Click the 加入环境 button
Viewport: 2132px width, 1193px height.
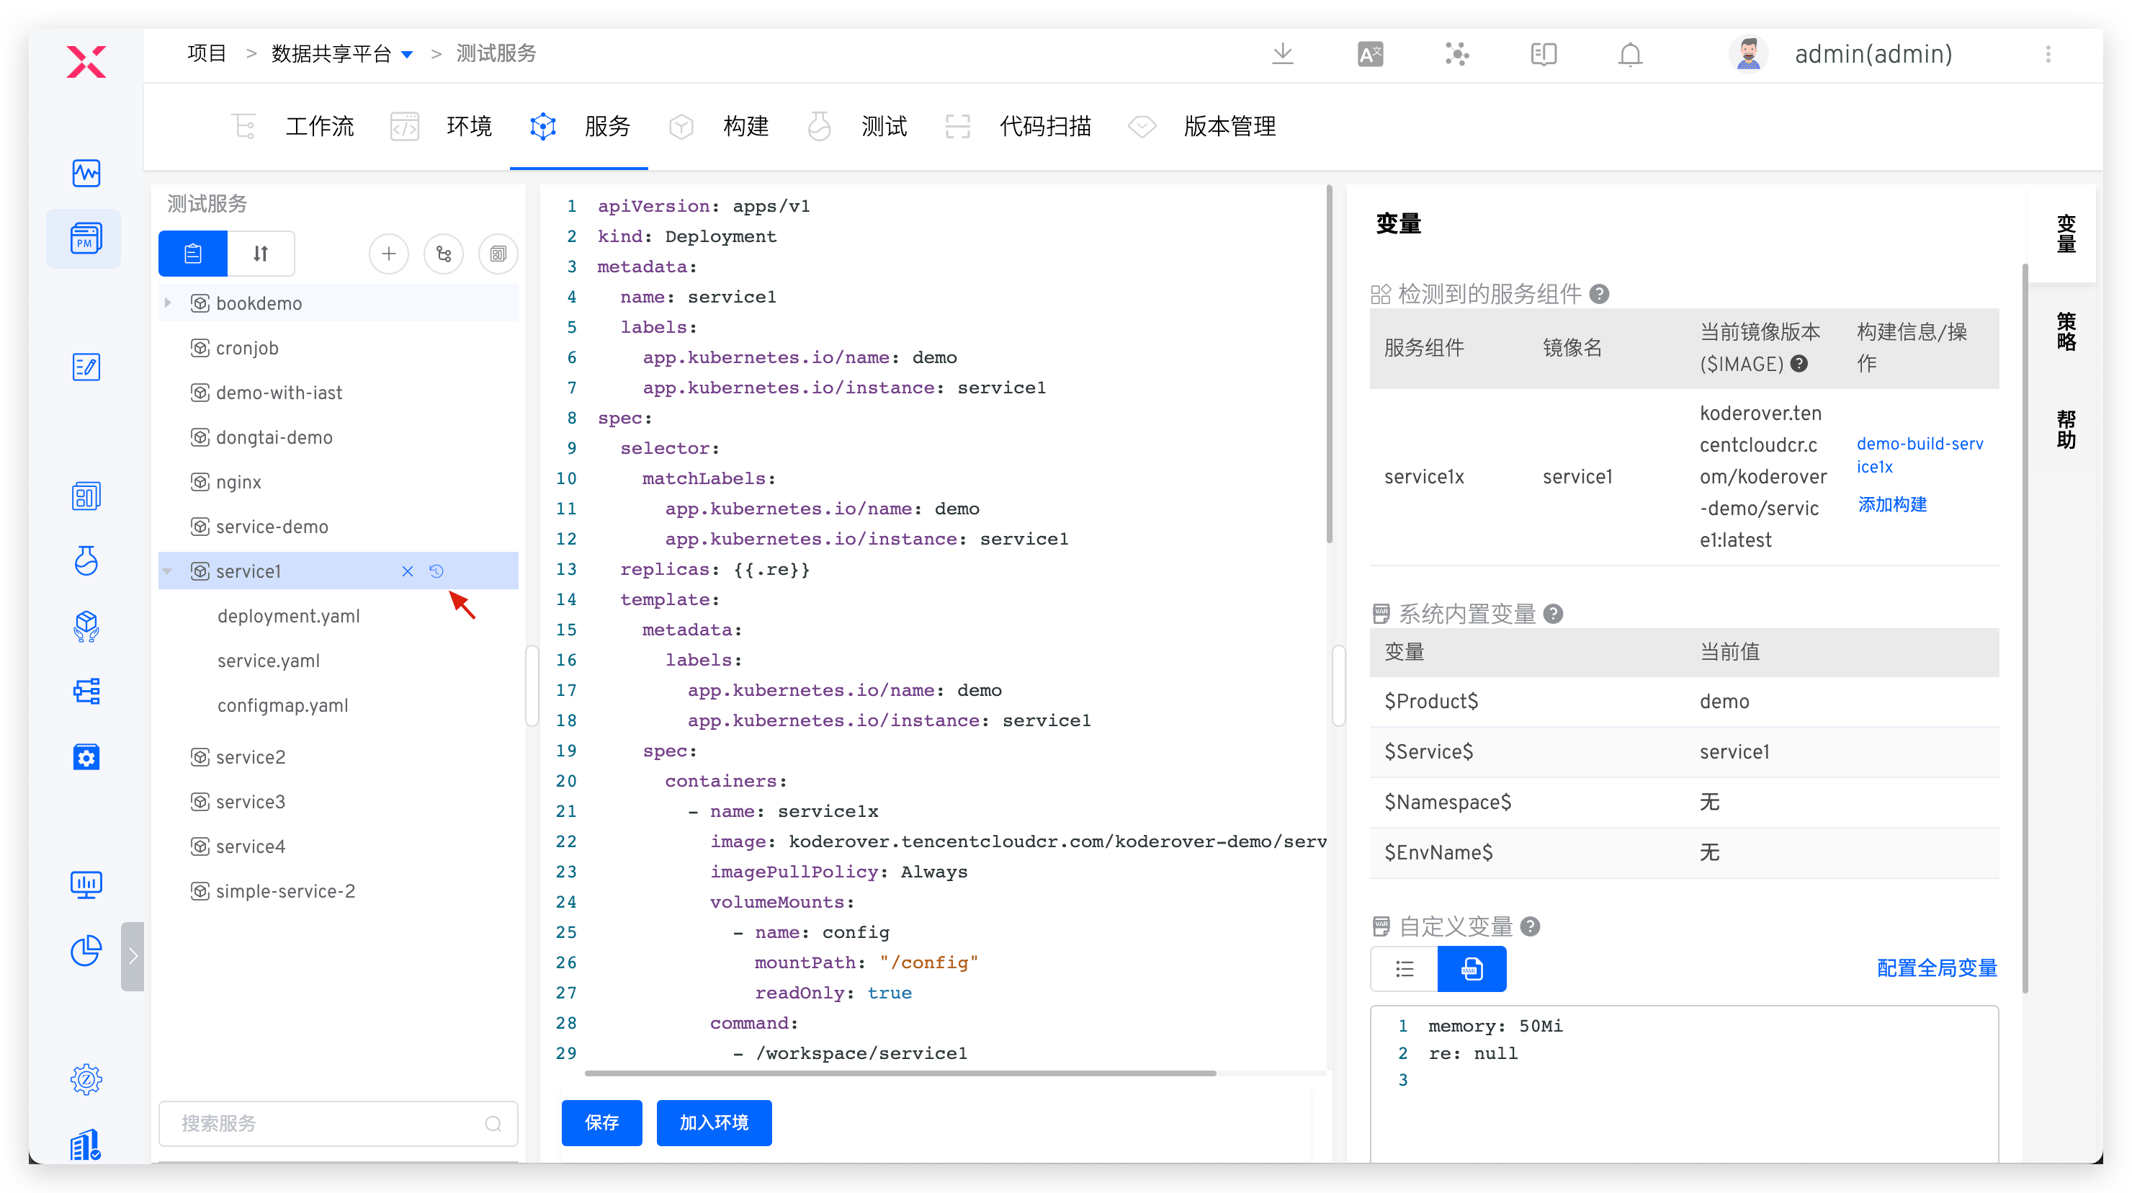point(713,1122)
